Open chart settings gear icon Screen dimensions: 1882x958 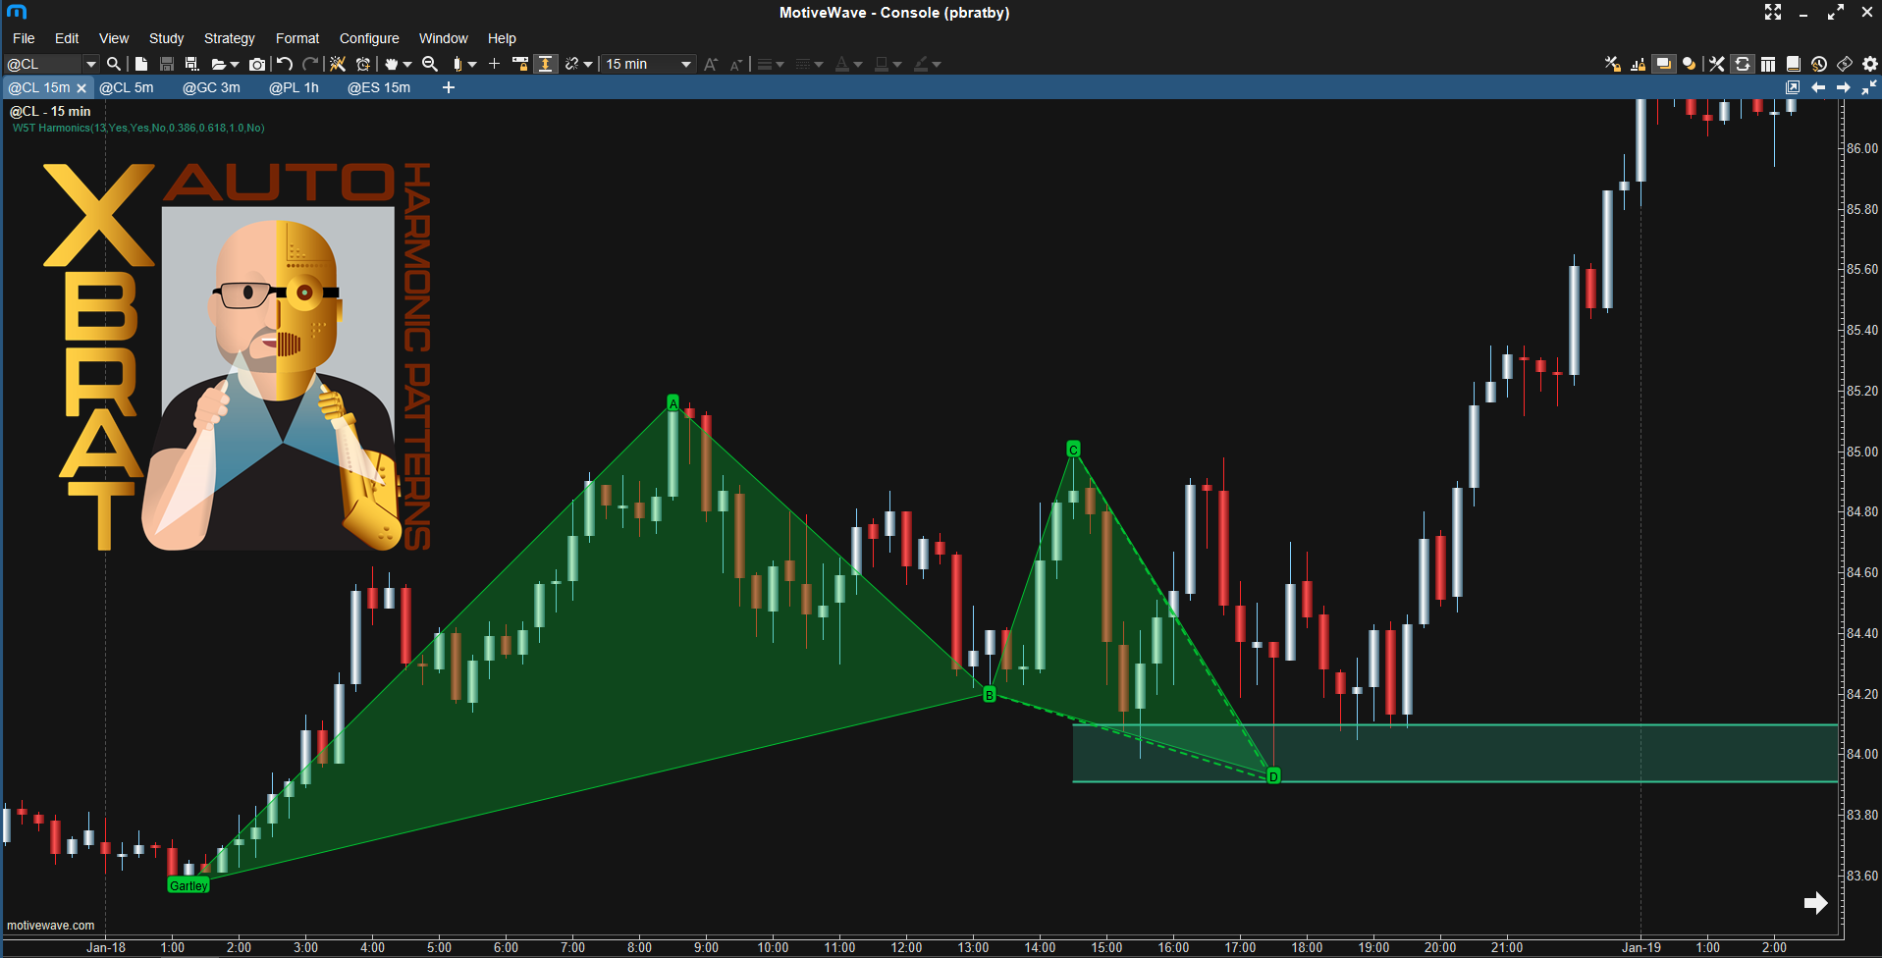pos(1870,64)
